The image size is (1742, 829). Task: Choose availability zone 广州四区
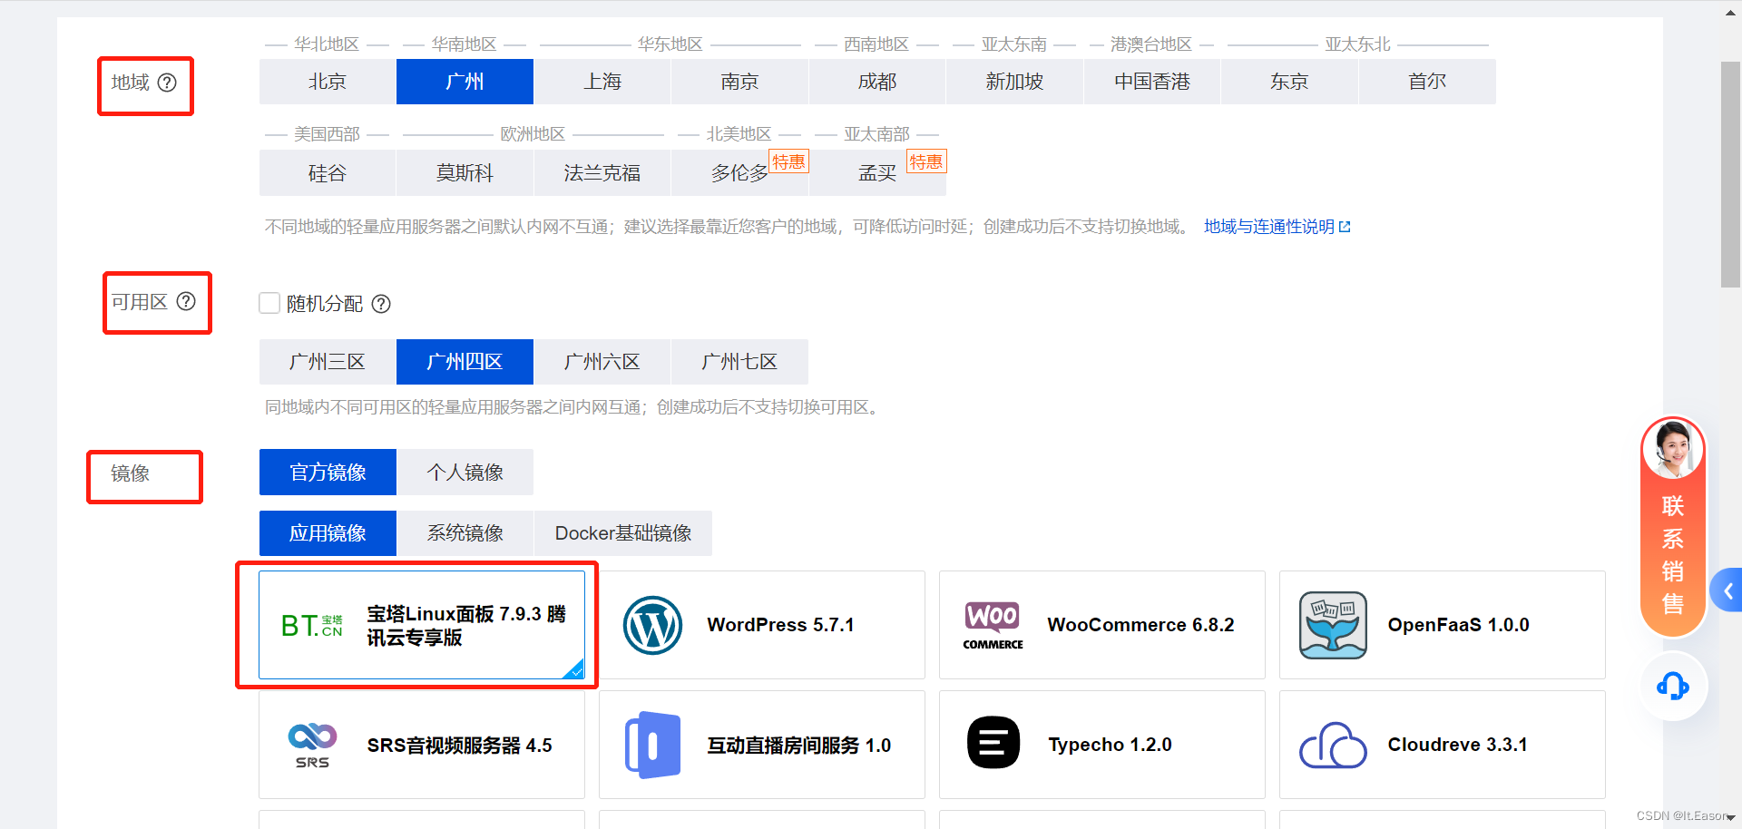click(465, 362)
